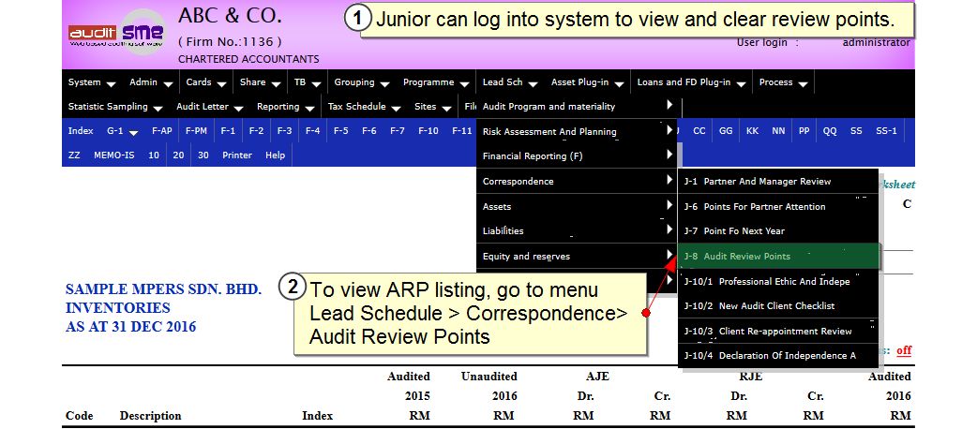Select J-8 Audit Review Points

pyautogui.click(x=737, y=256)
